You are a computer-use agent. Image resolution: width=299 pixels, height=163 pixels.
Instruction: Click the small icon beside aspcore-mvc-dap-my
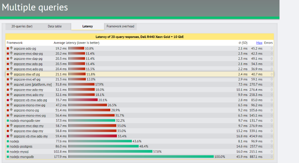coord(11,126)
